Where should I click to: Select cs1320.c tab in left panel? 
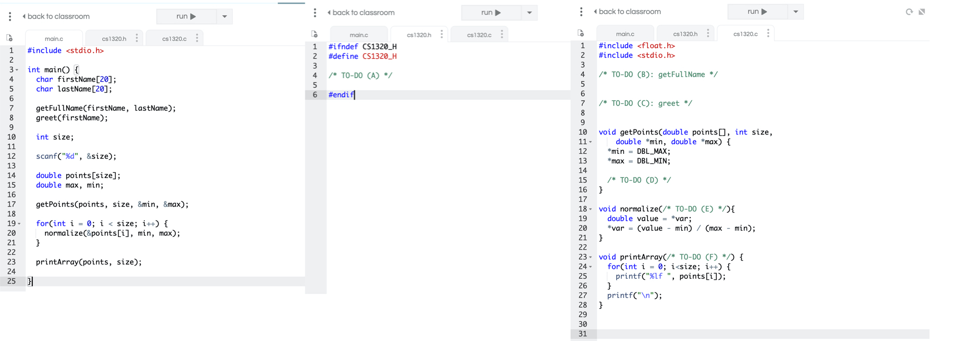click(174, 38)
